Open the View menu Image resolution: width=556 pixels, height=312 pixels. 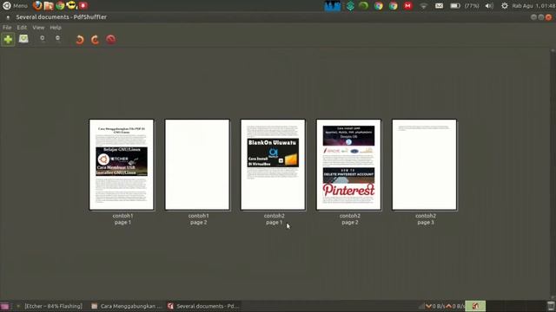coord(38,27)
